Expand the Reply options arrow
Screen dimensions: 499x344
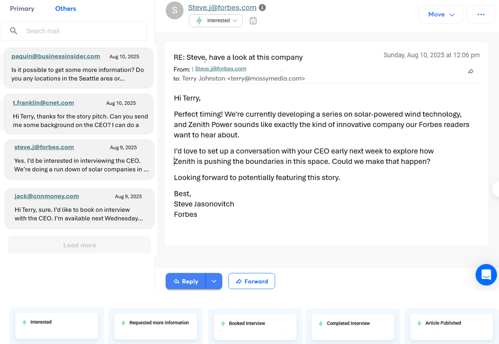[214, 281]
